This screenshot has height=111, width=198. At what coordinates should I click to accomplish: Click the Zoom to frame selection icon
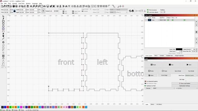point(42,6)
